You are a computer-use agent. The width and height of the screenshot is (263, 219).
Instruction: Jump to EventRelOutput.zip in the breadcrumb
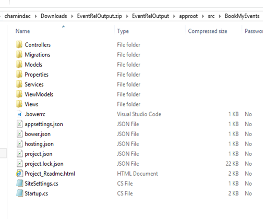coord(100,16)
